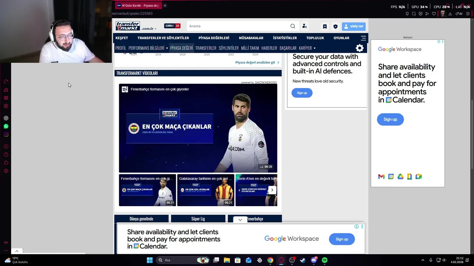Click the Transfermarkt shield icon
474x266 pixels.
(x=336, y=27)
